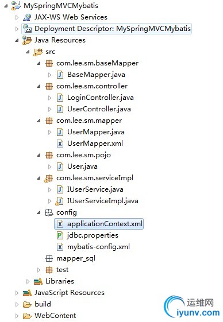This screenshot has height=322, width=223.
Task: Click the User.java file icon
Action: (x=60, y=166)
